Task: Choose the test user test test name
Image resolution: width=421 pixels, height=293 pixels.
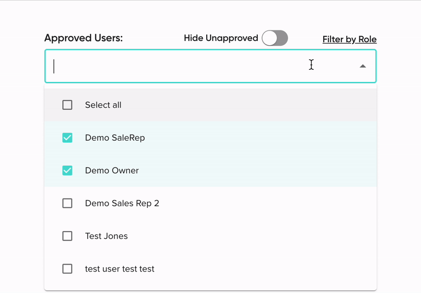Action: [119, 269]
